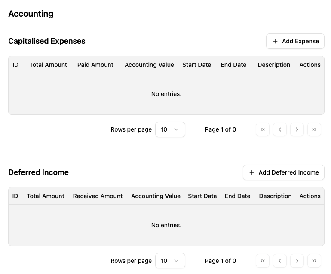Go to first page in Capitalised Expenses pagination

coord(263,129)
